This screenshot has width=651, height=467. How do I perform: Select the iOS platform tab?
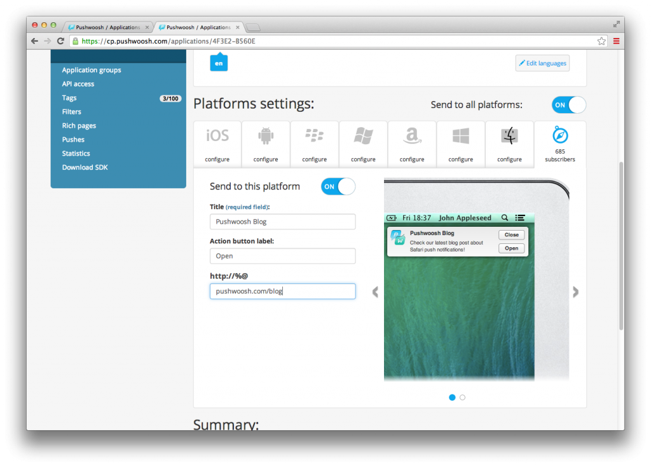tap(217, 144)
